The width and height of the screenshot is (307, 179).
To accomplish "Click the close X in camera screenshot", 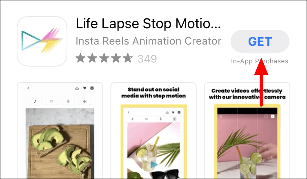I will click(x=221, y=116).
